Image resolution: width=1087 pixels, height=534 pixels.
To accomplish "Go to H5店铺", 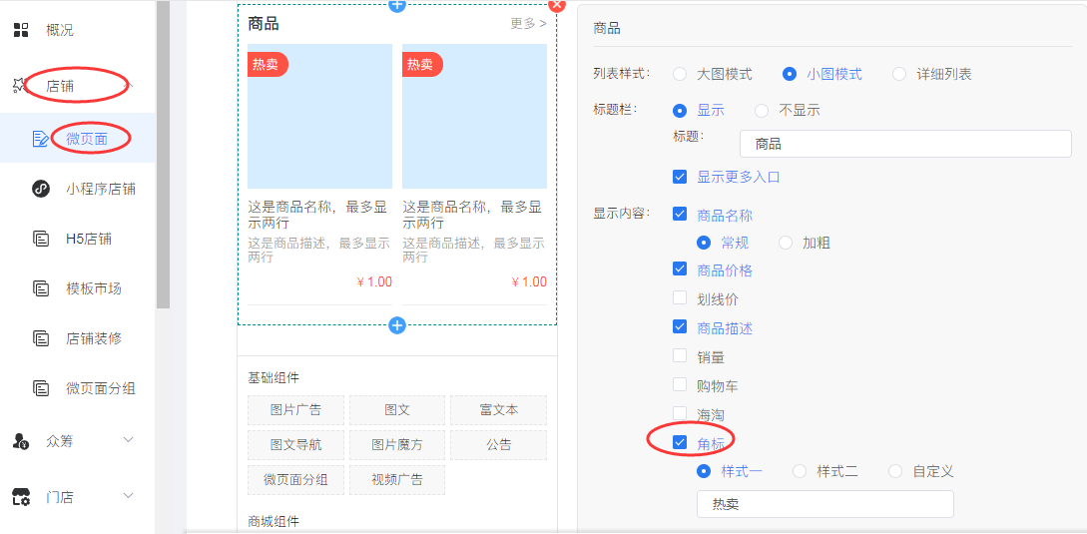I will coord(89,239).
